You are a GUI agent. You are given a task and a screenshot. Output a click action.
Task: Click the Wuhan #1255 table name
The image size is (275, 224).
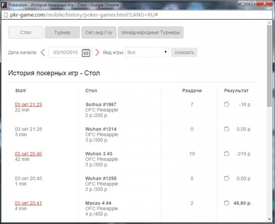point(101,178)
